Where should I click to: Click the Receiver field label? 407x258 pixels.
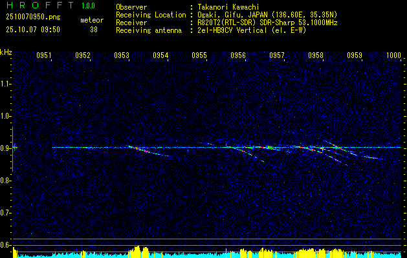point(131,23)
